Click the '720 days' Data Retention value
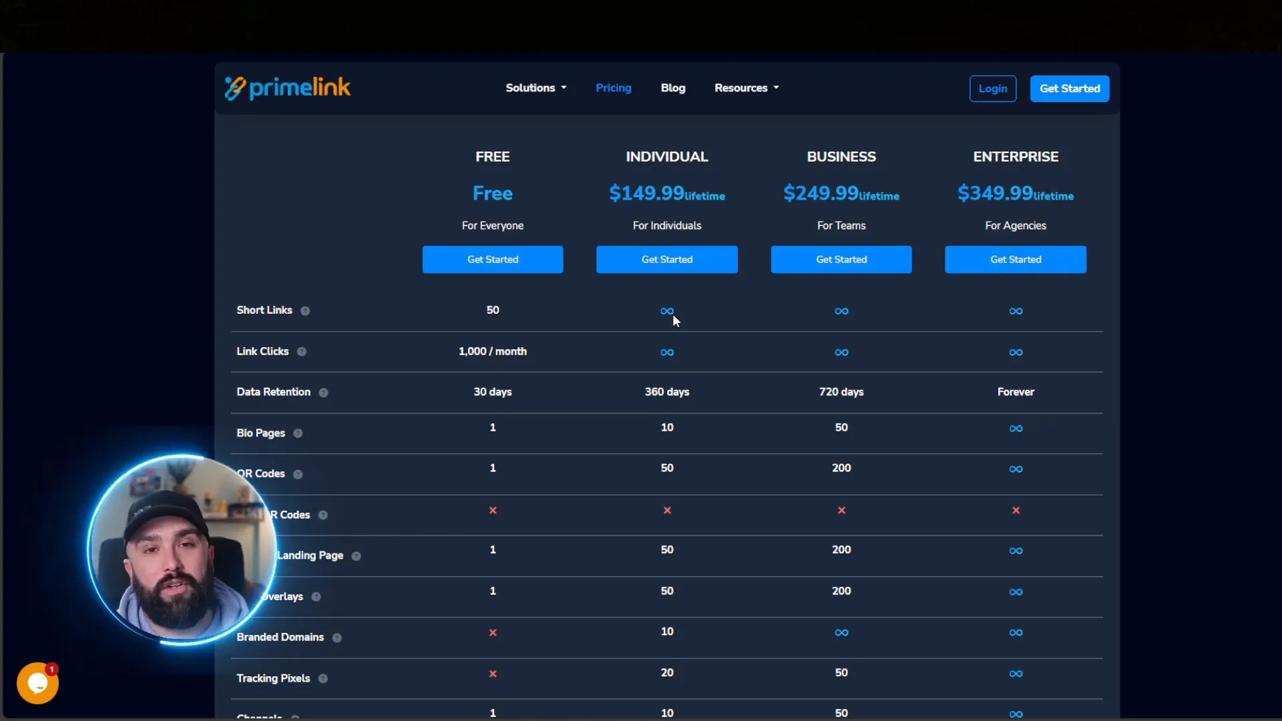The image size is (1282, 721). coord(841,392)
